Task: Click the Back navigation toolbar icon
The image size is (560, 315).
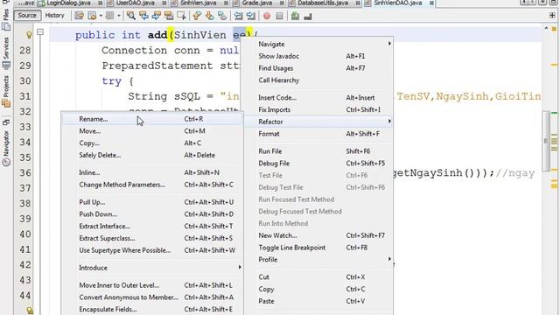Action: 92,16
